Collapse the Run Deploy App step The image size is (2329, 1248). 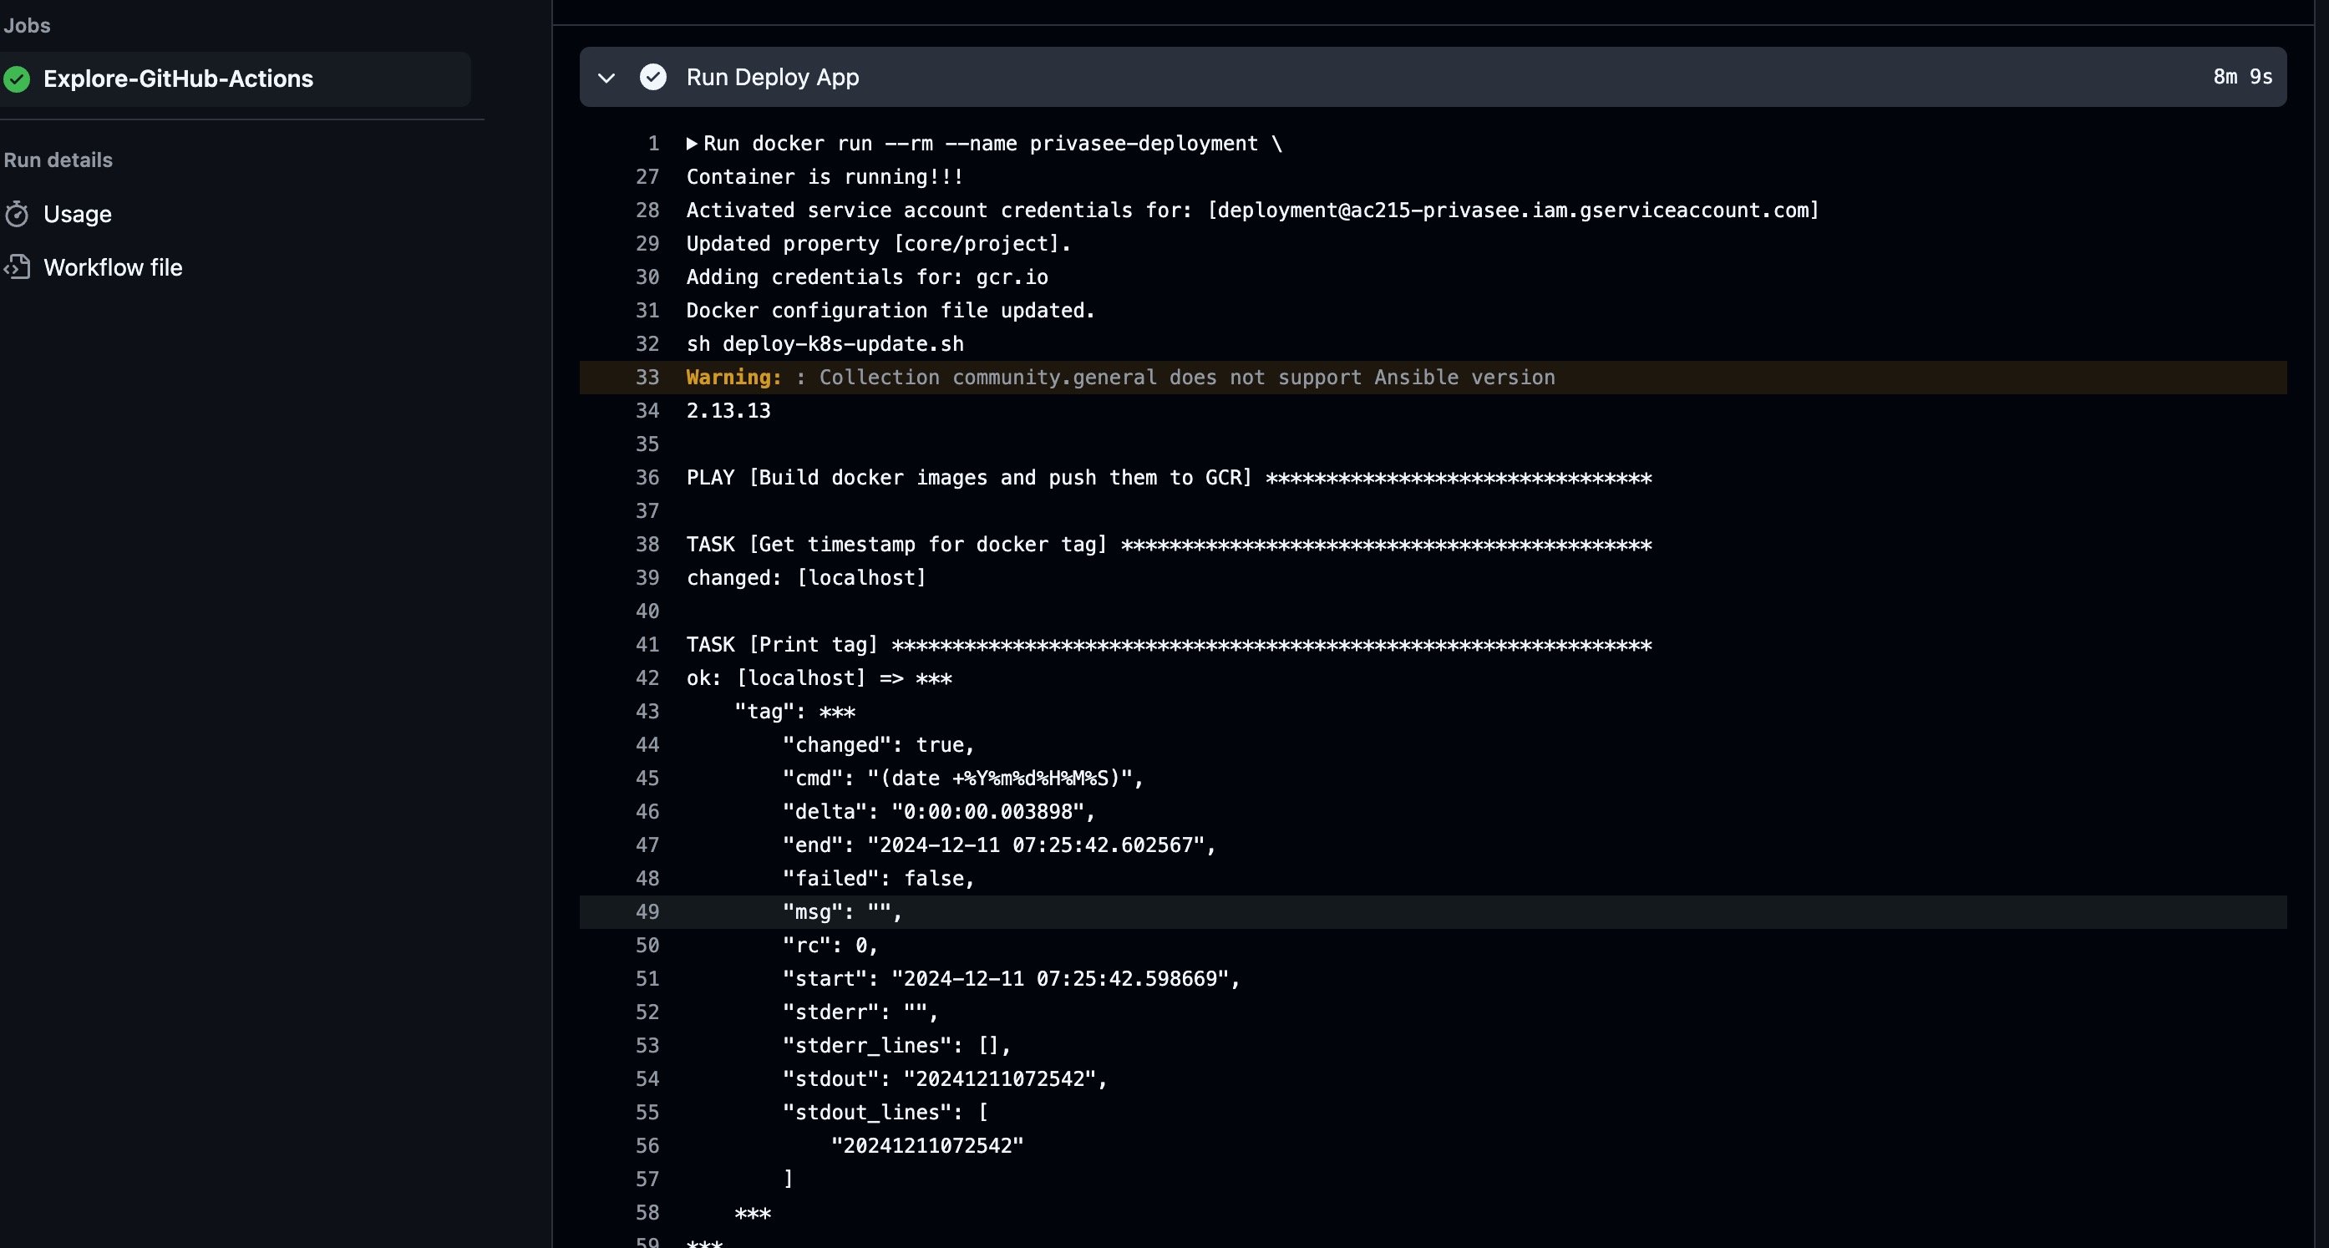[606, 78]
